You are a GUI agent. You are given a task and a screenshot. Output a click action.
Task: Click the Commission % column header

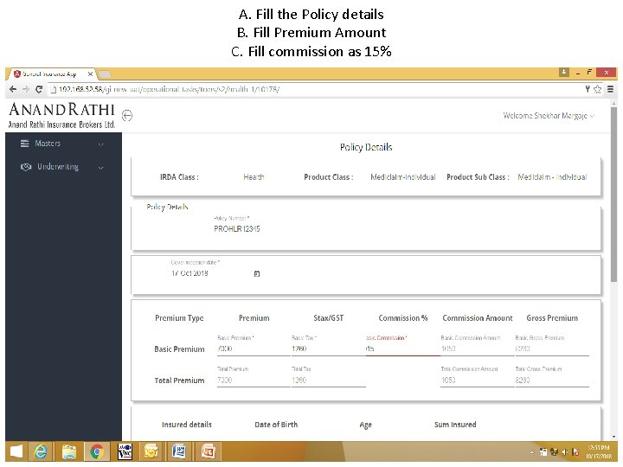[403, 318]
